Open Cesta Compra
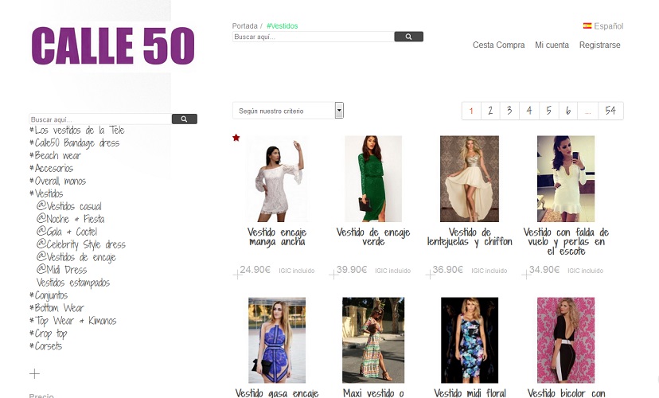Viewport: 659px width, 398px height. pos(498,45)
